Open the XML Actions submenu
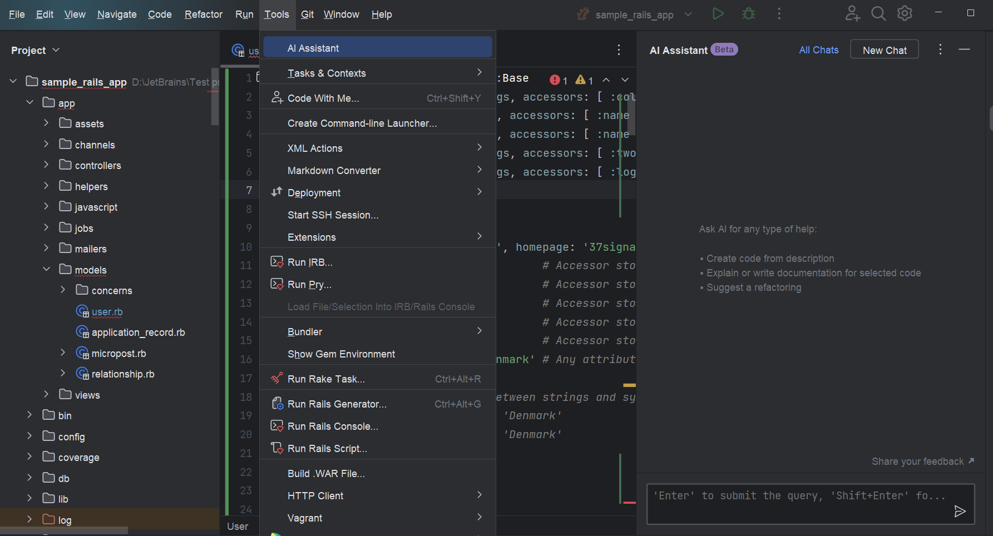This screenshot has height=536, width=993. pyautogui.click(x=378, y=148)
